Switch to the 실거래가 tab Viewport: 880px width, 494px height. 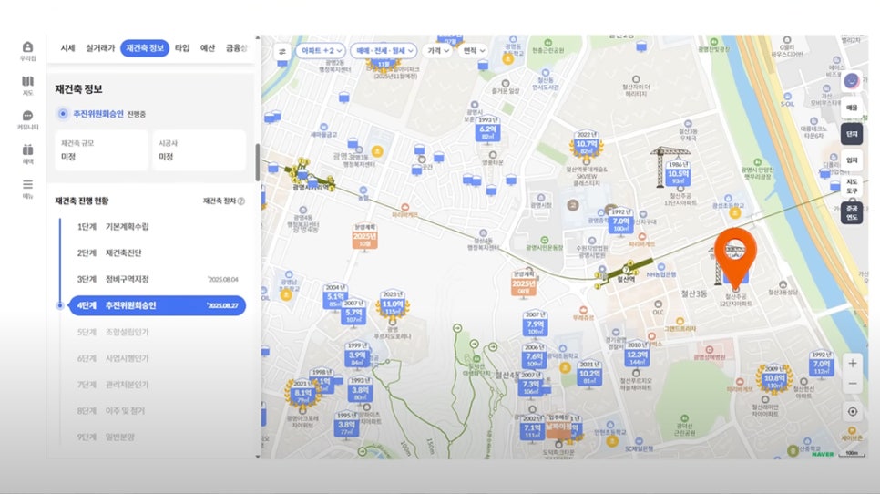[x=100, y=47]
